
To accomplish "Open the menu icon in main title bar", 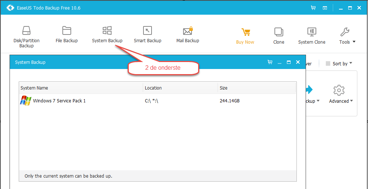I will [x=325, y=8].
